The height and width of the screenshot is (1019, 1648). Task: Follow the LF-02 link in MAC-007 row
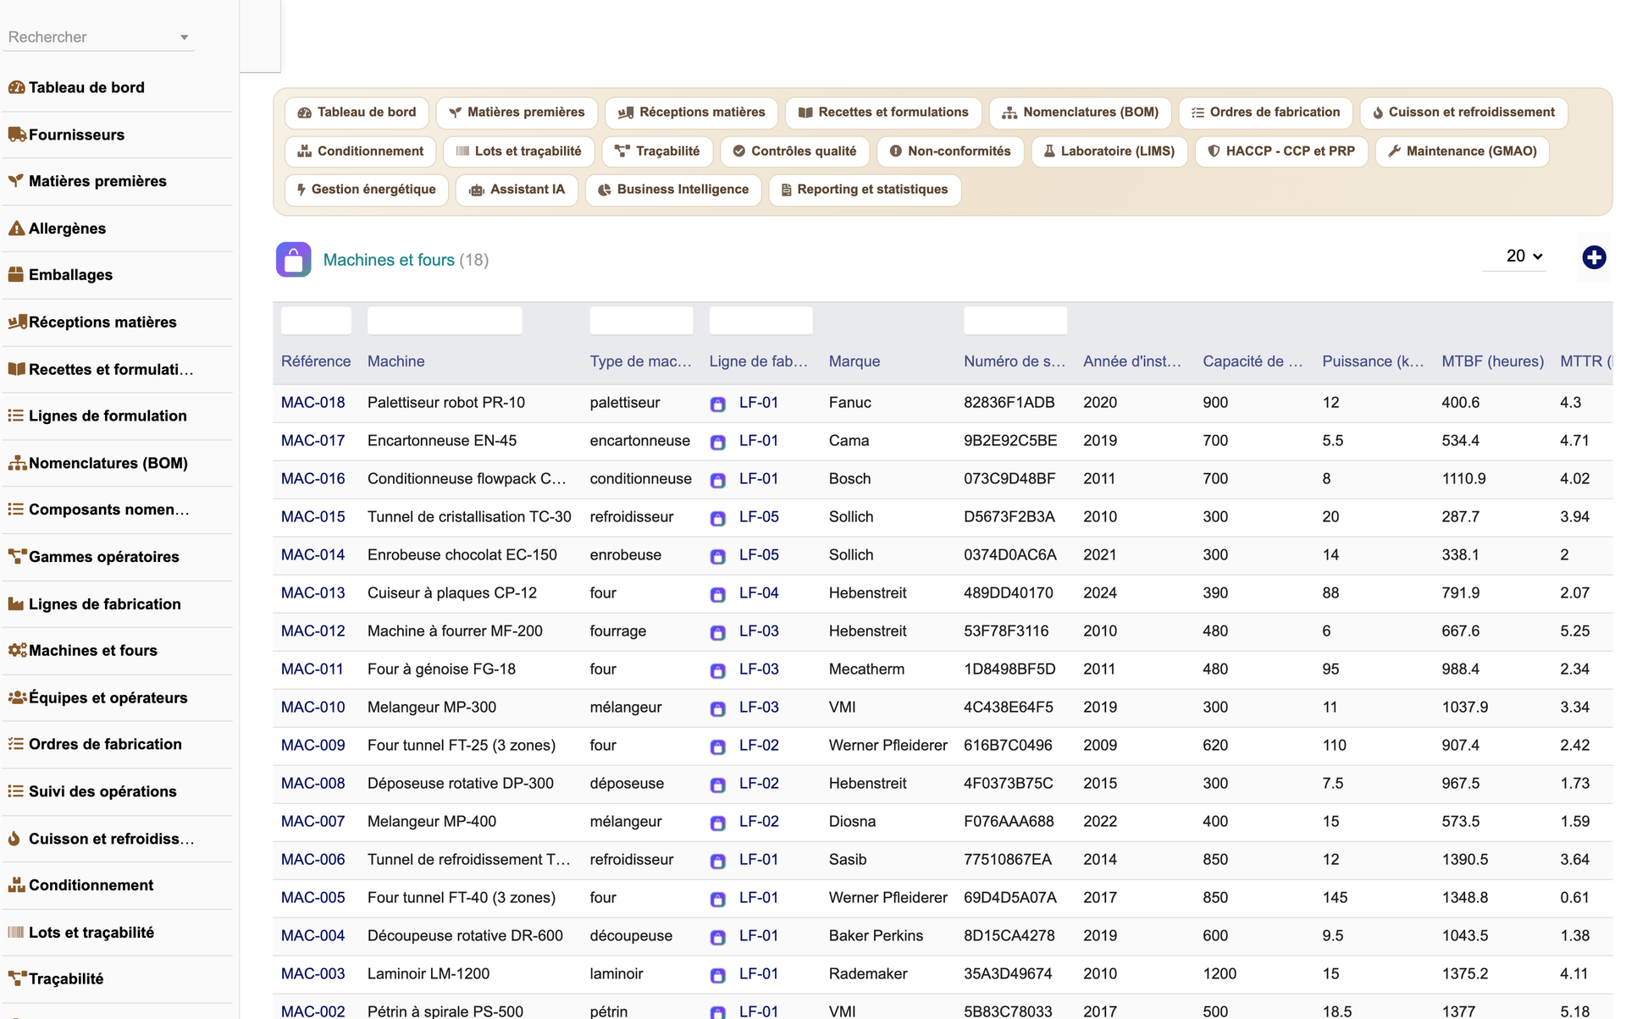pyautogui.click(x=759, y=822)
